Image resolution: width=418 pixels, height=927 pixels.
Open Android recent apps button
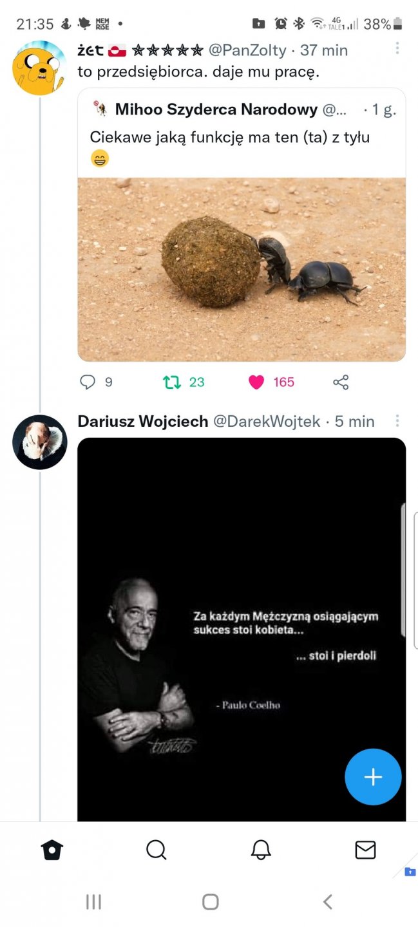click(x=93, y=902)
